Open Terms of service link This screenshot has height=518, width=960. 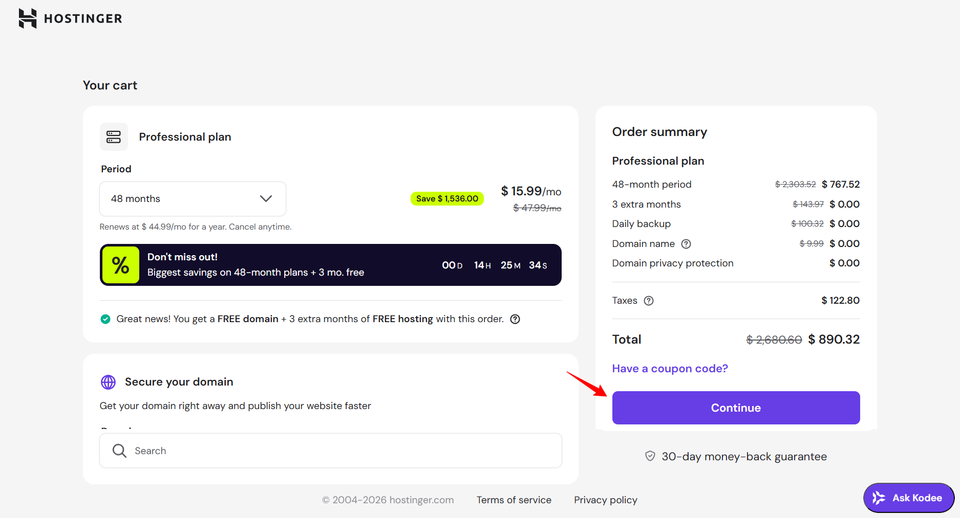514,500
